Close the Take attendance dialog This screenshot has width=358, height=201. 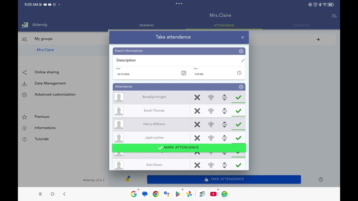coord(242,37)
